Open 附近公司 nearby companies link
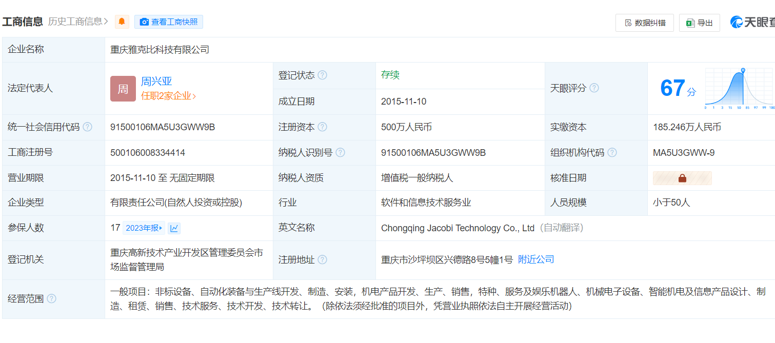This screenshot has width=775, height=343. coord(536,259)
